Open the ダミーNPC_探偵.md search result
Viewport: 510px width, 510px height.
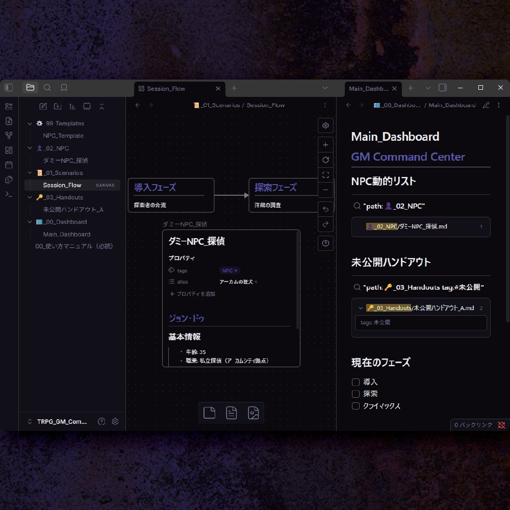(421, 227)
